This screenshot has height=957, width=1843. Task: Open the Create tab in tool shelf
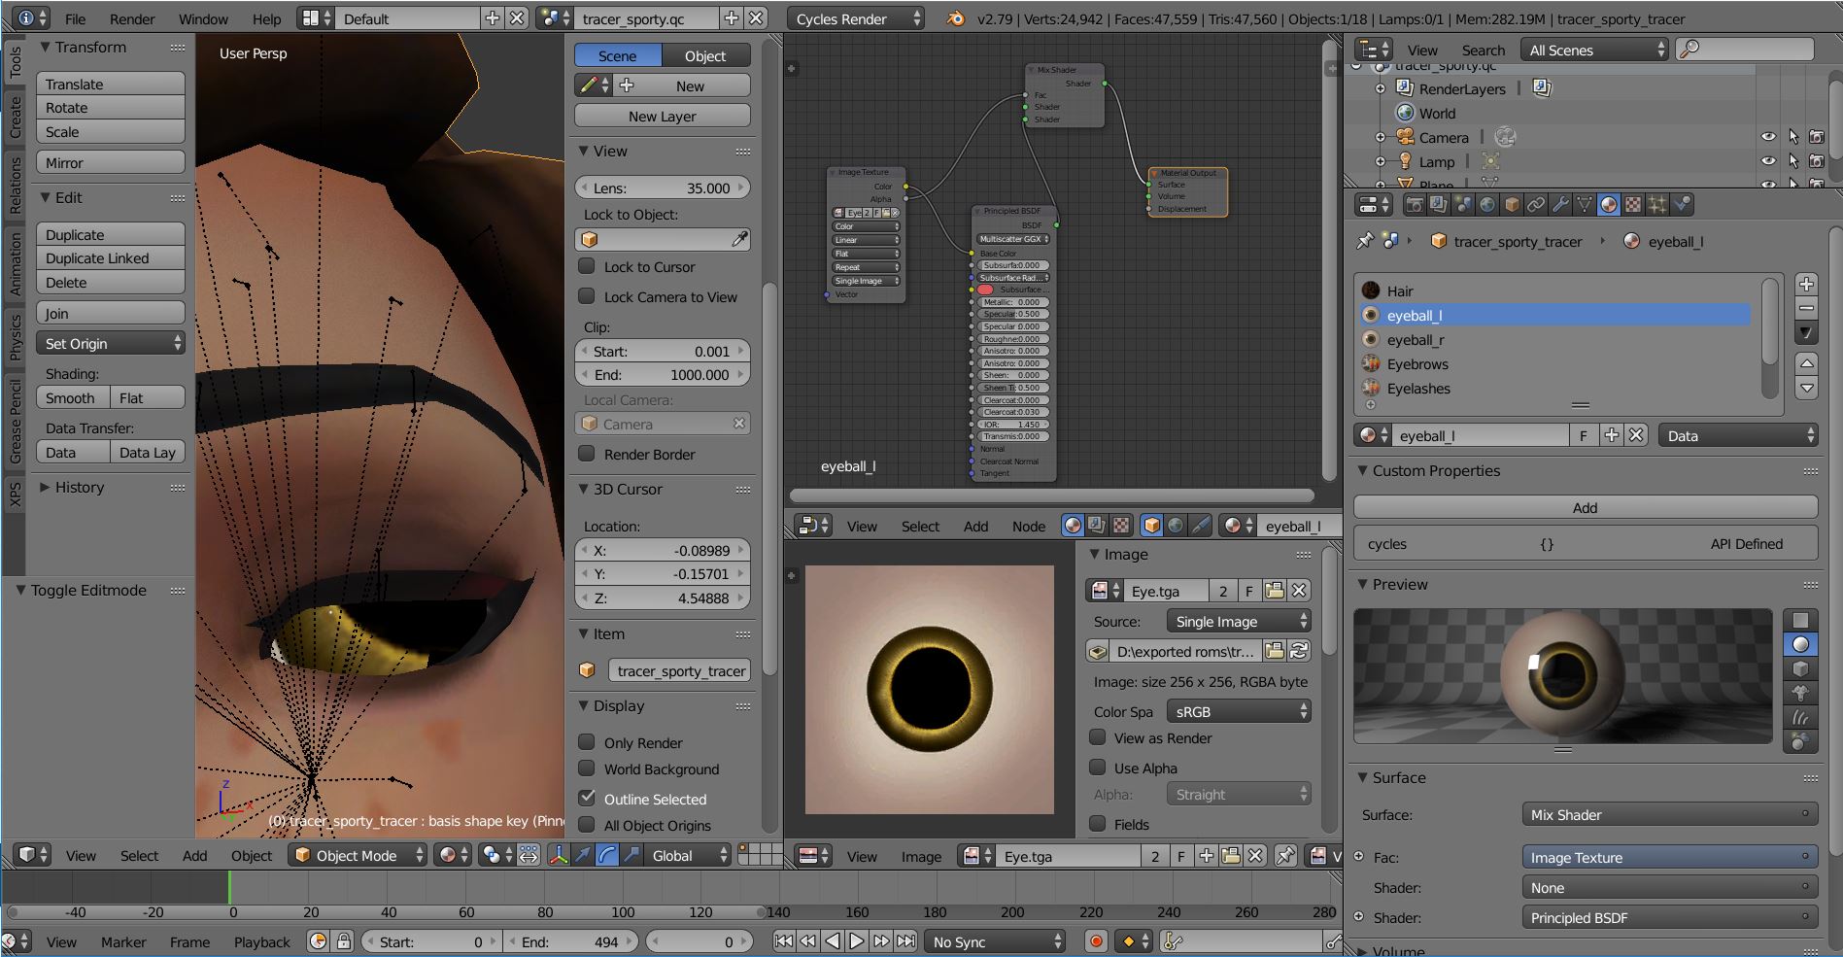pyautogui.click(x=15, y=117)
